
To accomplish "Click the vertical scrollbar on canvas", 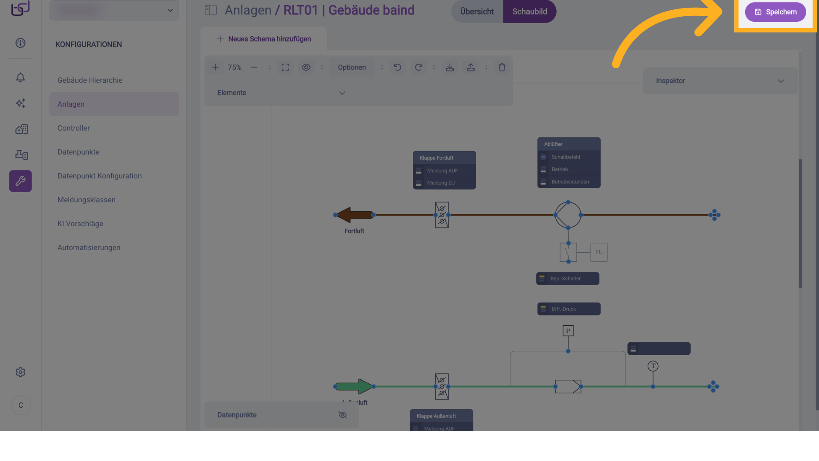I will [x=800, y=223].
